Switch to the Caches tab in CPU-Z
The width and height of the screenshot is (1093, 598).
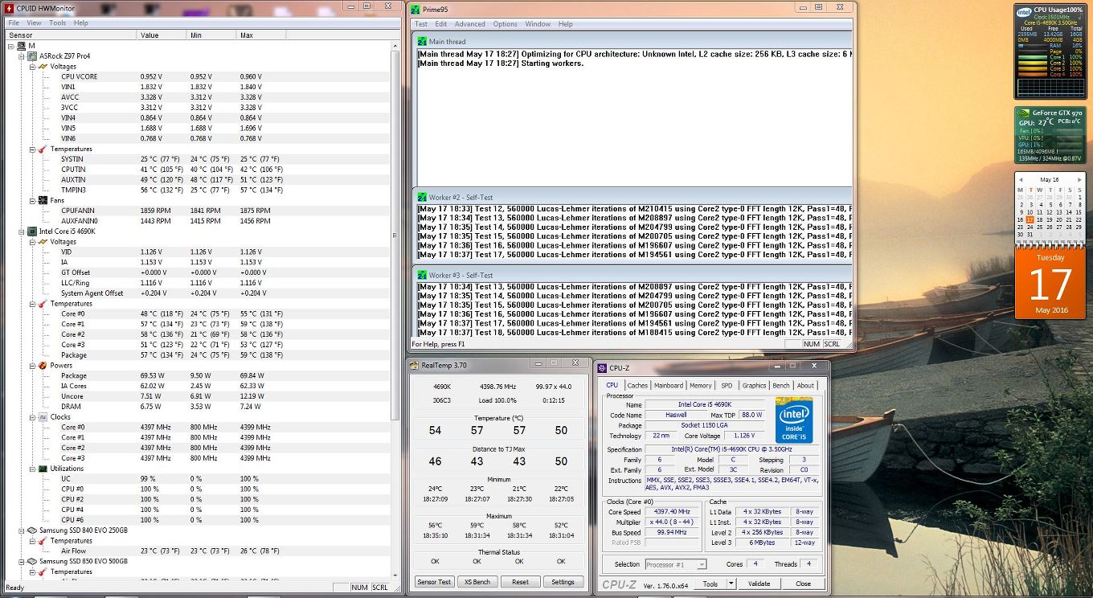pos(637,386)
